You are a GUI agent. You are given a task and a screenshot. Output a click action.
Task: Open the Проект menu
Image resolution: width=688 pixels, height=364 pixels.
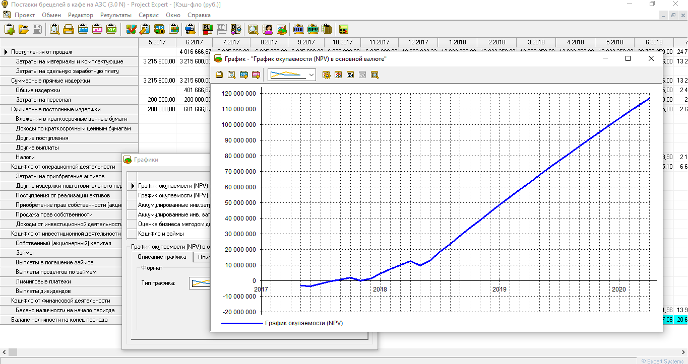(25, 15)
